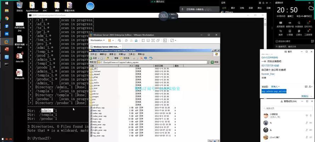This screenshot has width=315, height=142.
Task: Undo last action in Explorer toolbar
Action: pyautogui.click(x=145, y=58)
